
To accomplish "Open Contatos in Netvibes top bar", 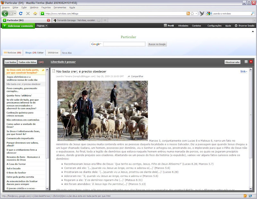I will coord(196,26).
